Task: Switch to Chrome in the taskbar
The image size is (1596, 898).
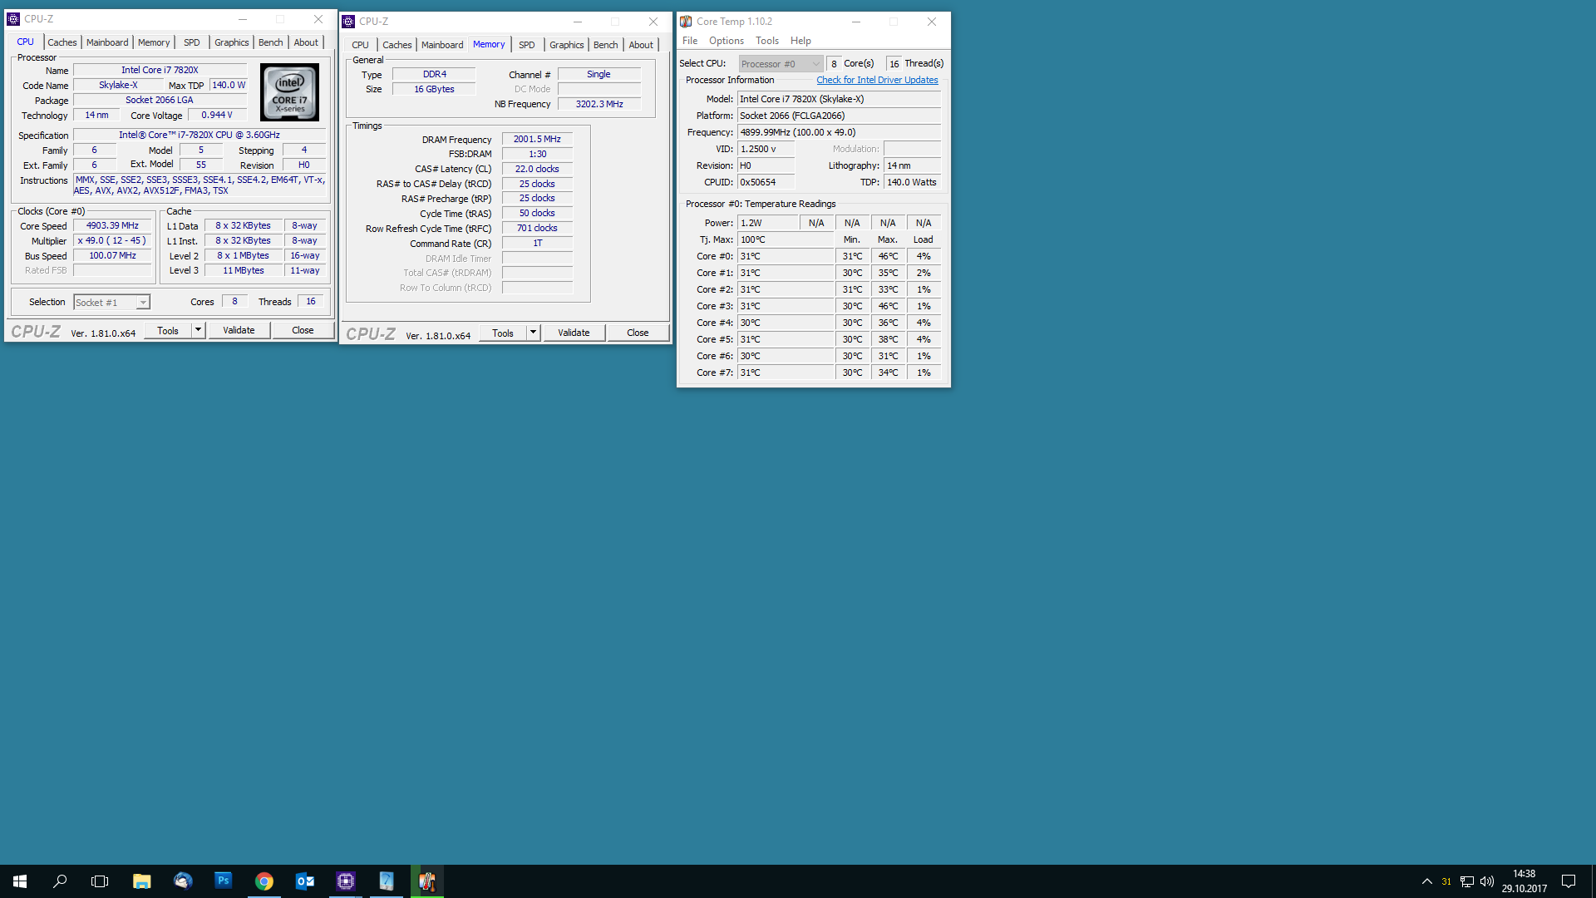Action: [264, 881]
